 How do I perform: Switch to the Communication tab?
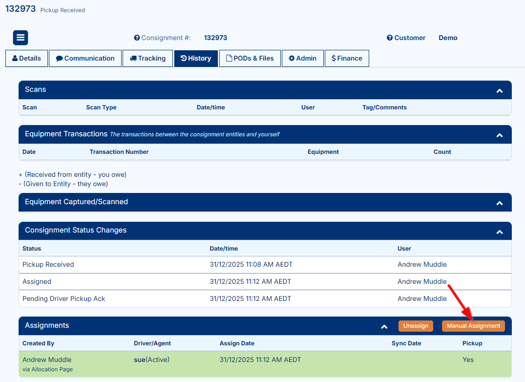click(85, 58)
